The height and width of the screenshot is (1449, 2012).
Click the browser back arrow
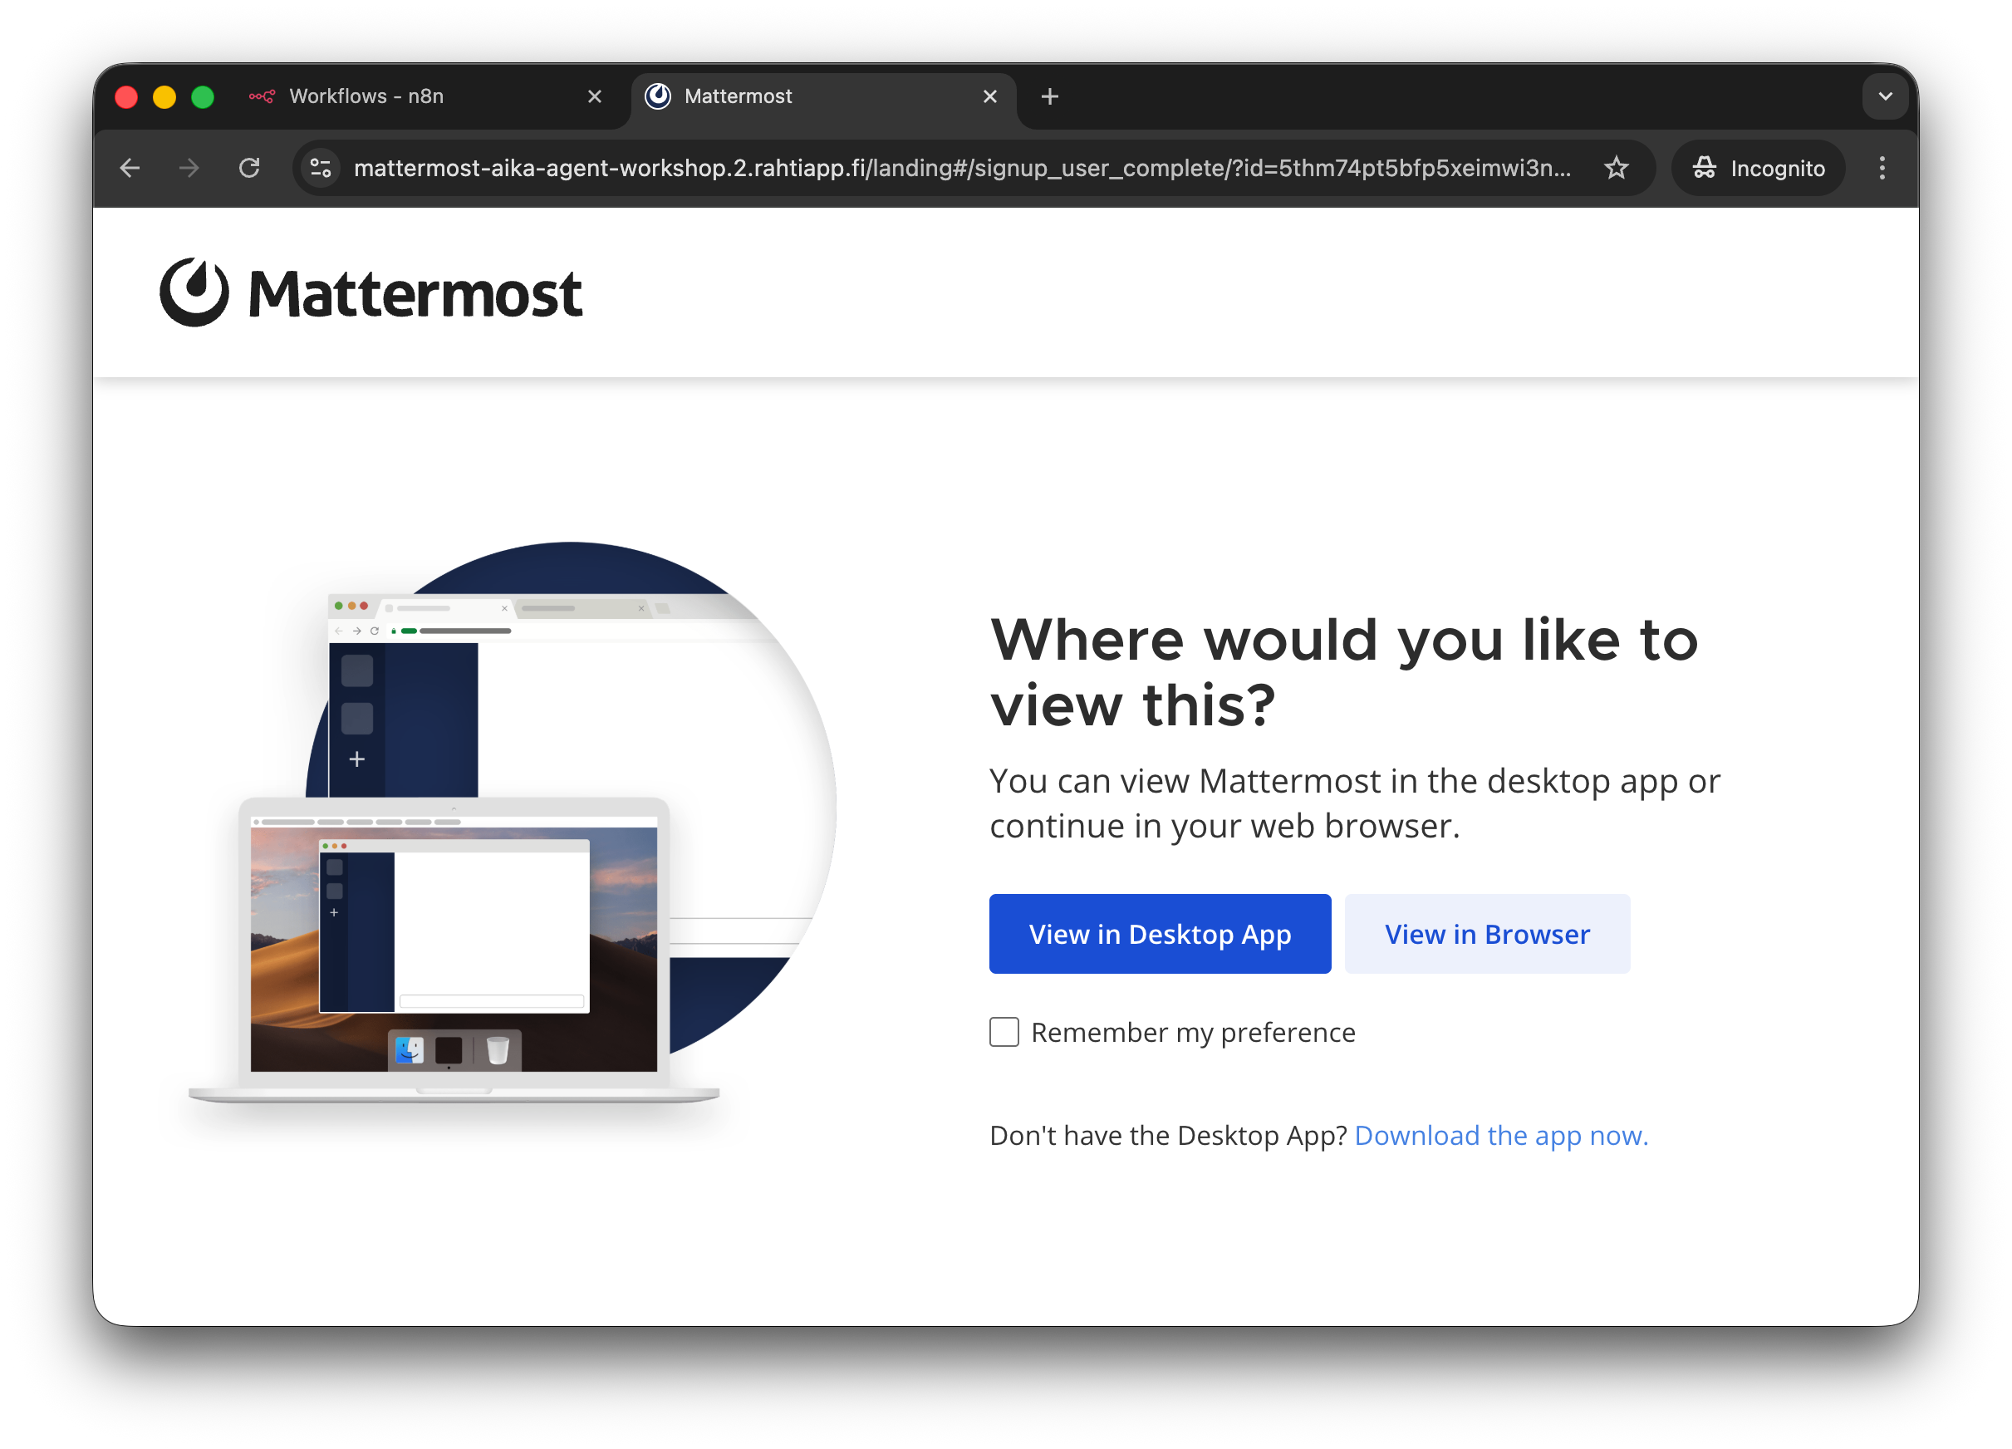[x=130, y=168]
